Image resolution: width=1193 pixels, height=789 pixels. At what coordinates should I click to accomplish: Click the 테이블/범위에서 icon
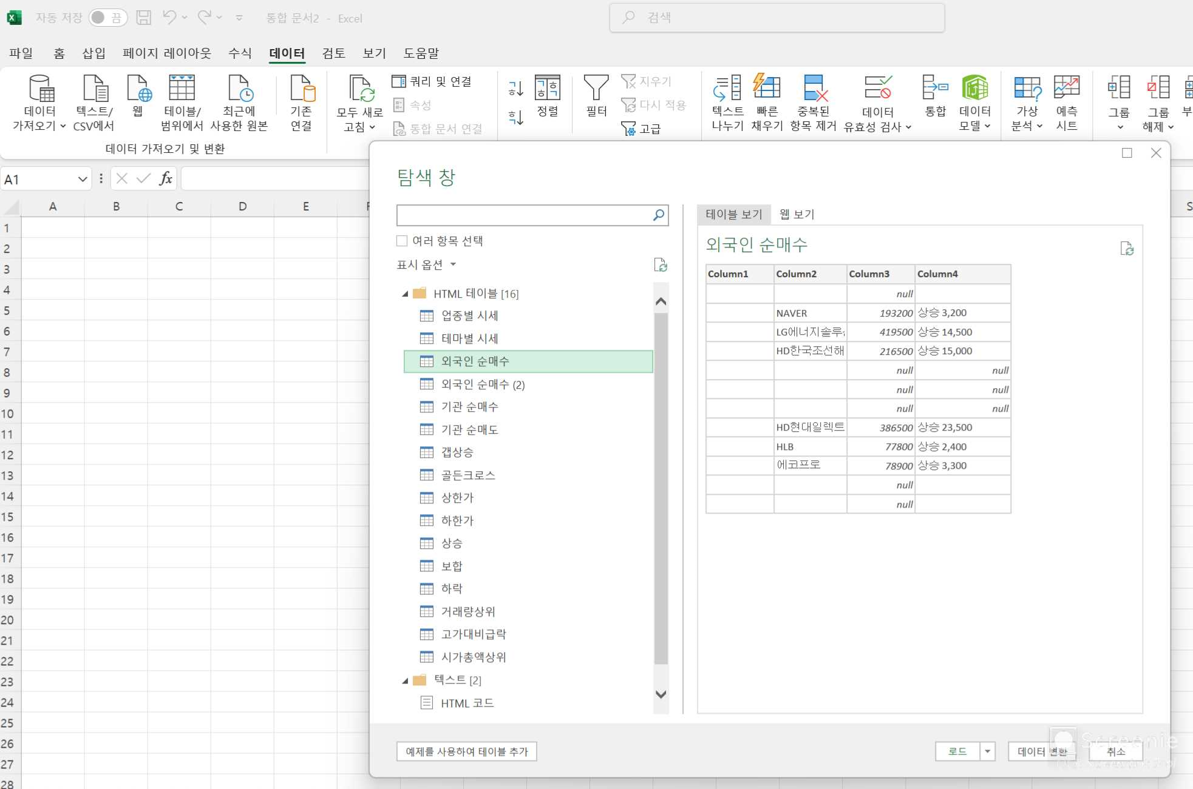click(182, 102)
